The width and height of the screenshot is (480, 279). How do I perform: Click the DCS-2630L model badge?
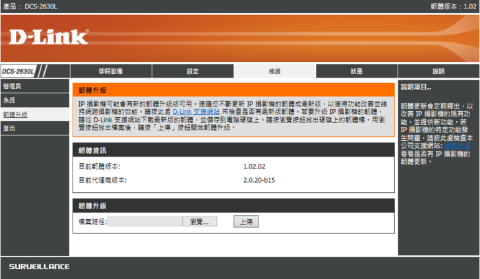tap(18, 72)
